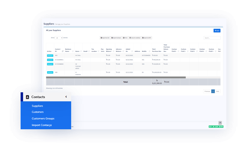Open Customers Groups from the sidebar

point(43,119)
